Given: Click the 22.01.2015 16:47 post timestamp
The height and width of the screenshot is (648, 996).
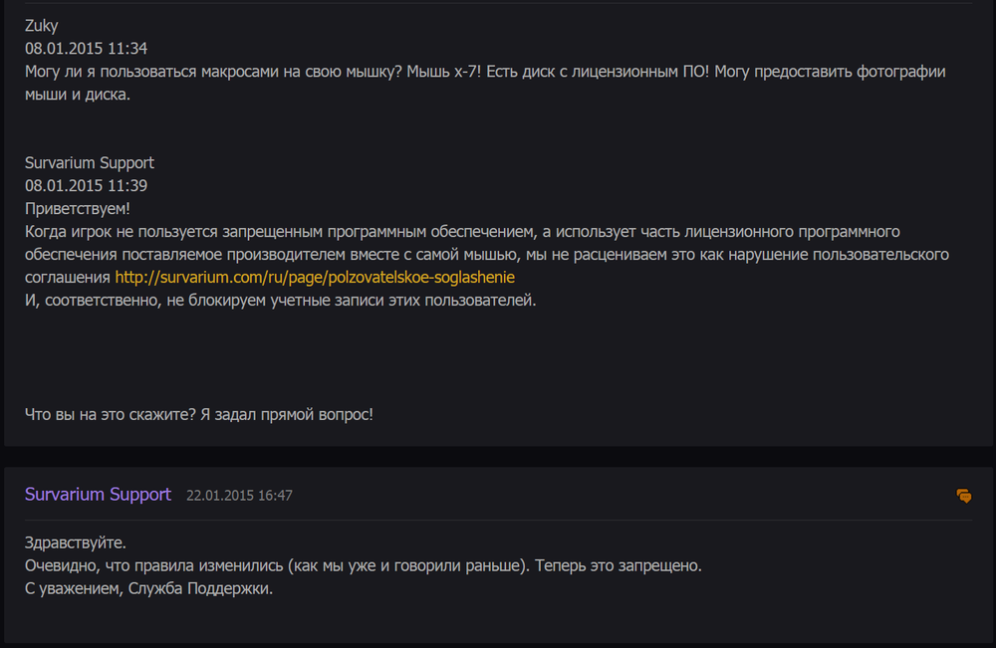Looking at the screenshot, I should coord(239,495).
